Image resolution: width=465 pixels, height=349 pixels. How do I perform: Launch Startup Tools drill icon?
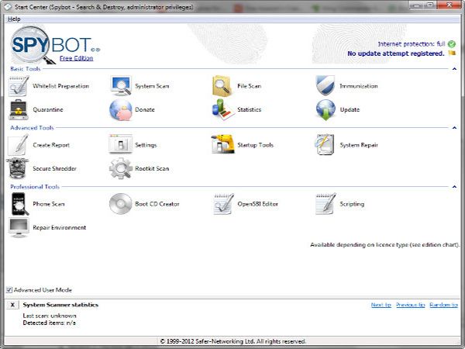point(222,144)
